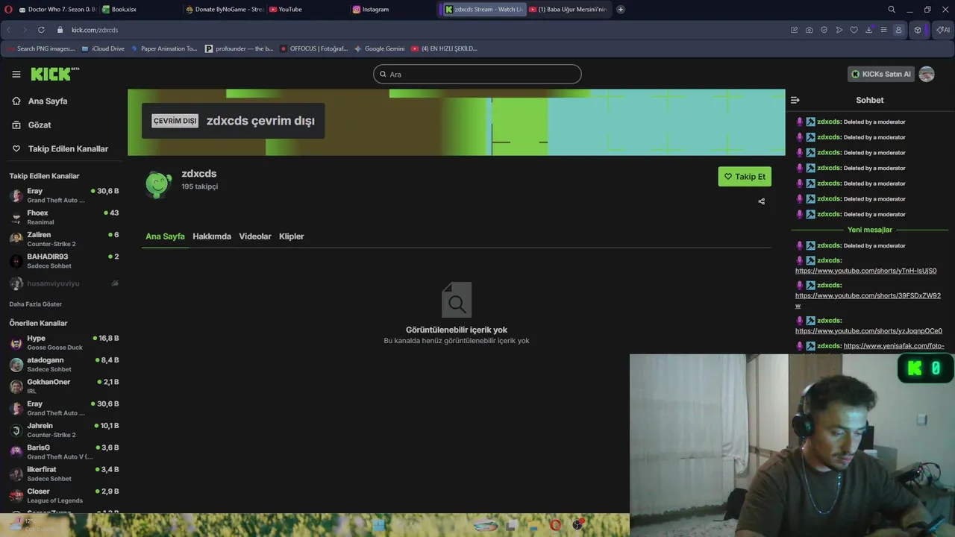Image resolution: width=955 pixels, height=537 pixels.
Task: Open atadogann recommended channel
Action: [64, 364]
